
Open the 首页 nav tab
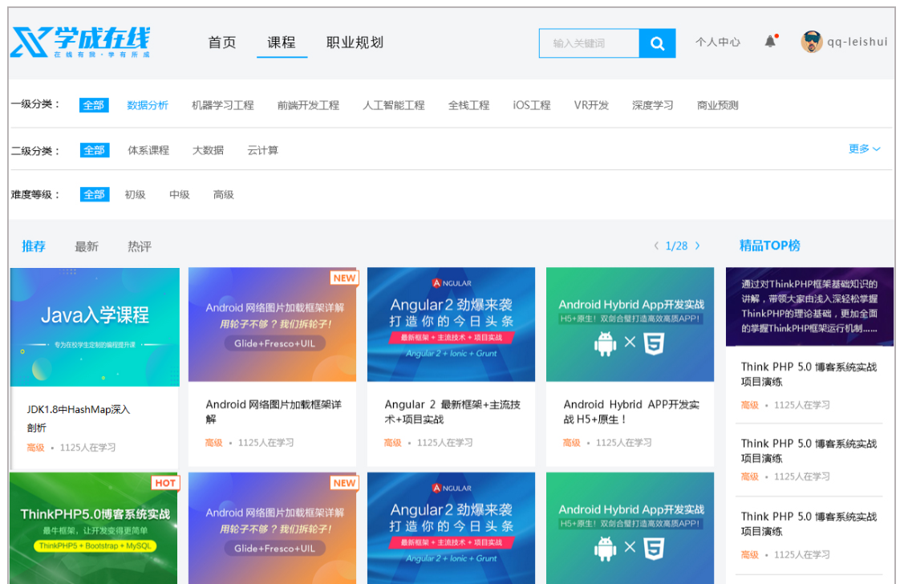tap(222, 43)
